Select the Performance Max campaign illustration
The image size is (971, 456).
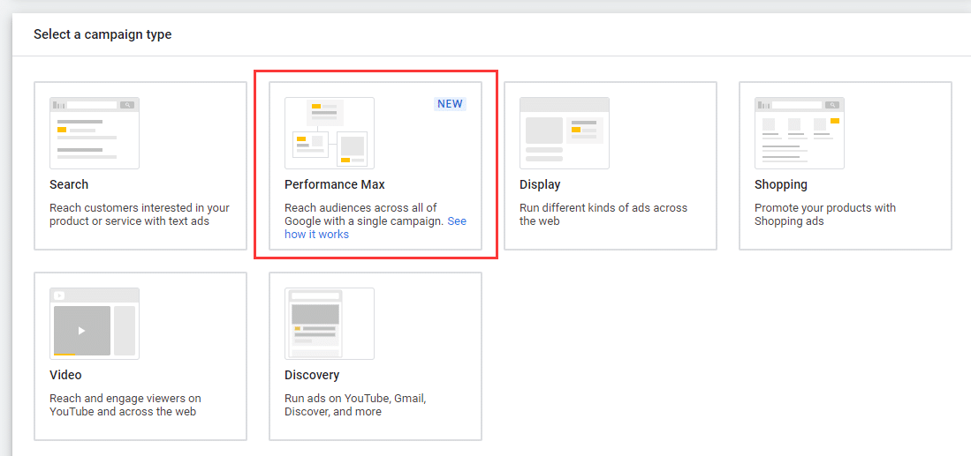click(x=330, y=133)
